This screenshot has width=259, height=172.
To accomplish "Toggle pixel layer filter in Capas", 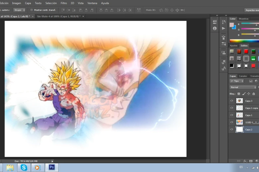I will point(251,81).
